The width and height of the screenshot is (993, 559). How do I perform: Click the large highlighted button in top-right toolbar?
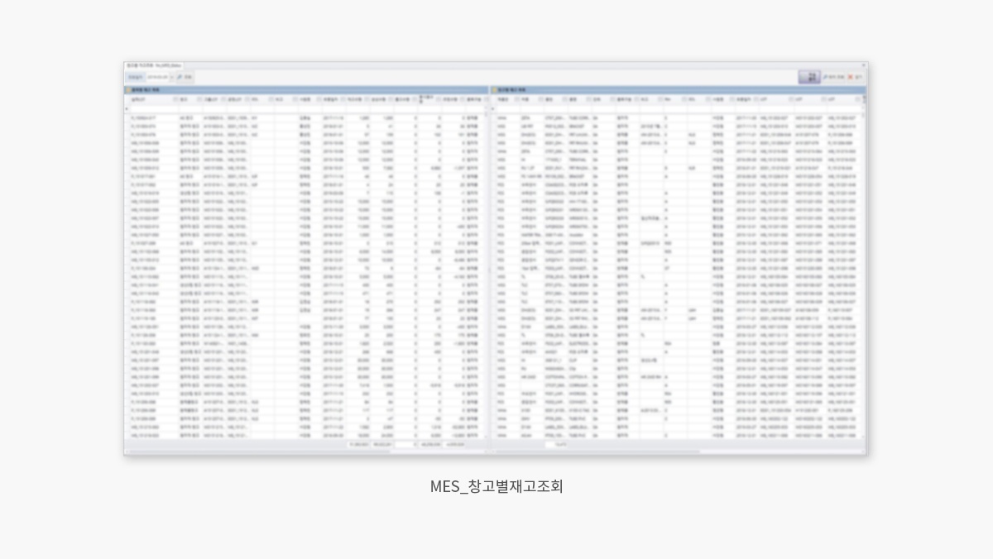[809, 77]
